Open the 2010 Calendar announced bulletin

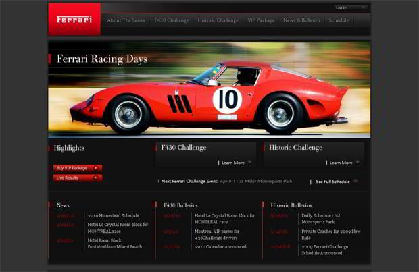tap(220, 246)
